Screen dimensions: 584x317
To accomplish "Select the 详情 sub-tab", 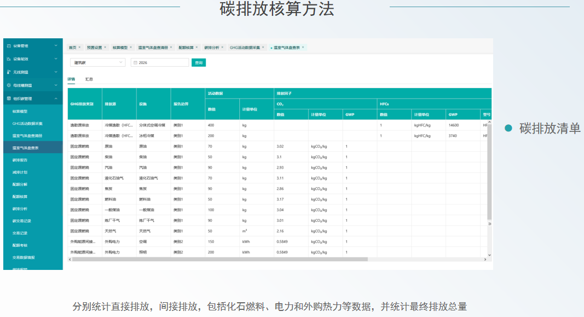I will click(71, 79).
